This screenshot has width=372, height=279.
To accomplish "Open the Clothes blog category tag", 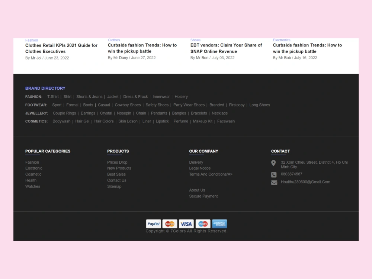I will [x=114, y=40].
